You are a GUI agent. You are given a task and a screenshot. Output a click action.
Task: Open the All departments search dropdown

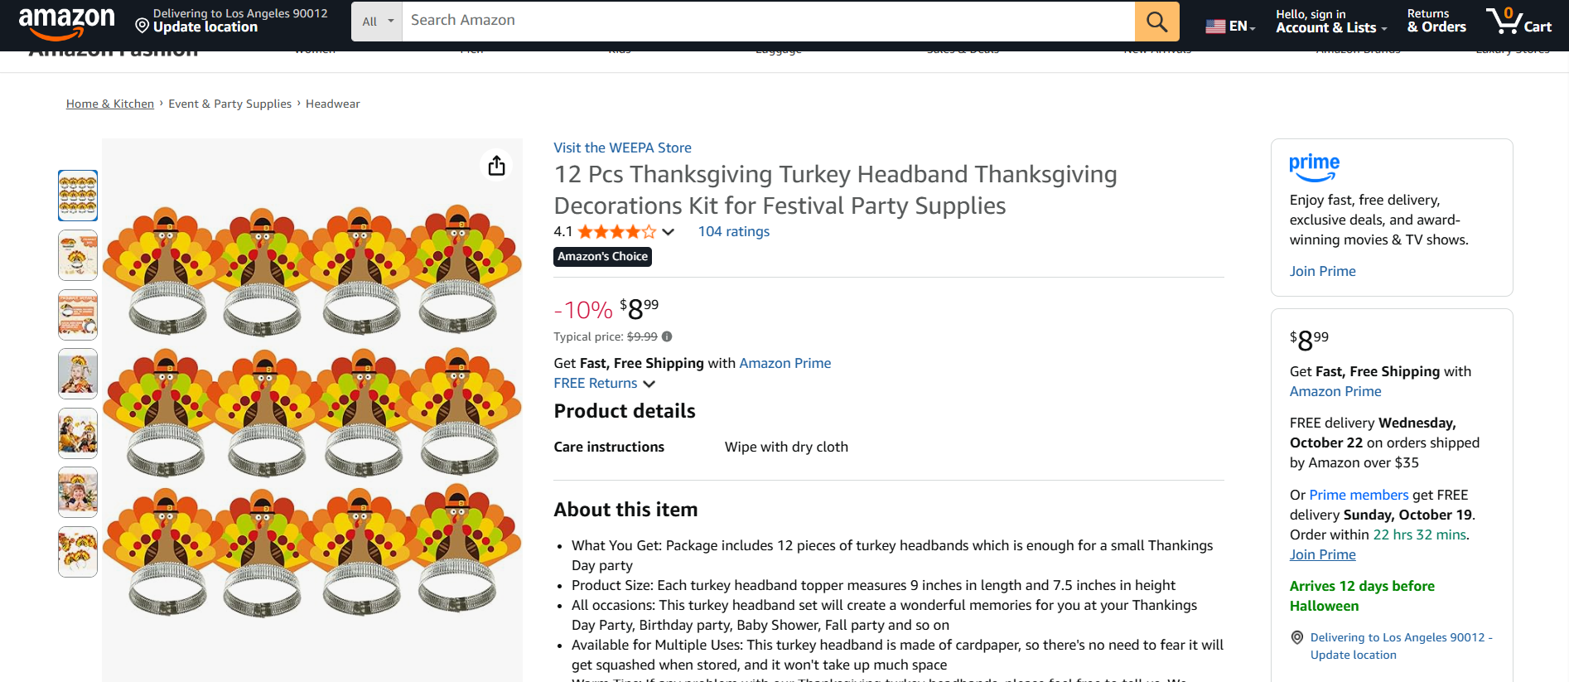(377, 22)
